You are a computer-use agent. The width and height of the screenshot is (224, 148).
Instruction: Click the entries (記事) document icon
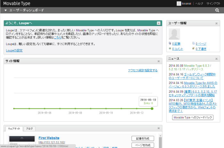170,43
